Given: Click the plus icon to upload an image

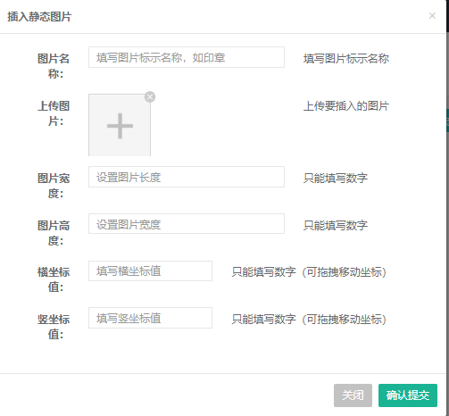Looking at the screenshot, I should click(120, 126).
